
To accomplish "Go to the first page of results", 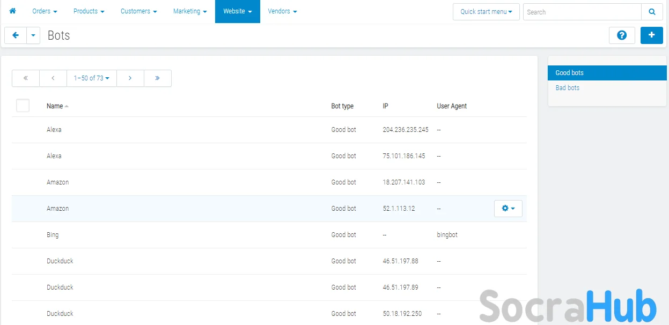I will click(x=26, y=78).
